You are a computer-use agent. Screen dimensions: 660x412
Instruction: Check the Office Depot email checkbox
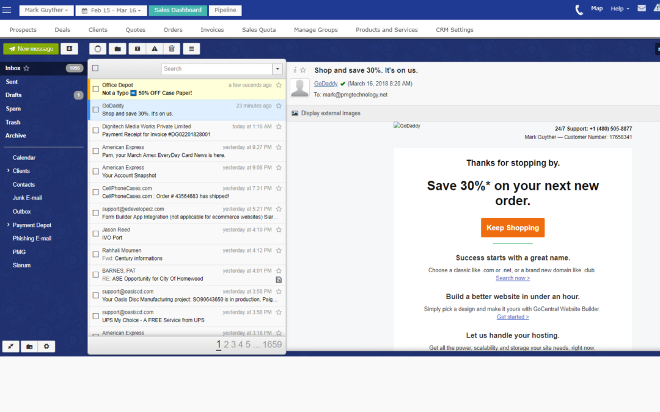pyautogui.click(x=95, y=89)
